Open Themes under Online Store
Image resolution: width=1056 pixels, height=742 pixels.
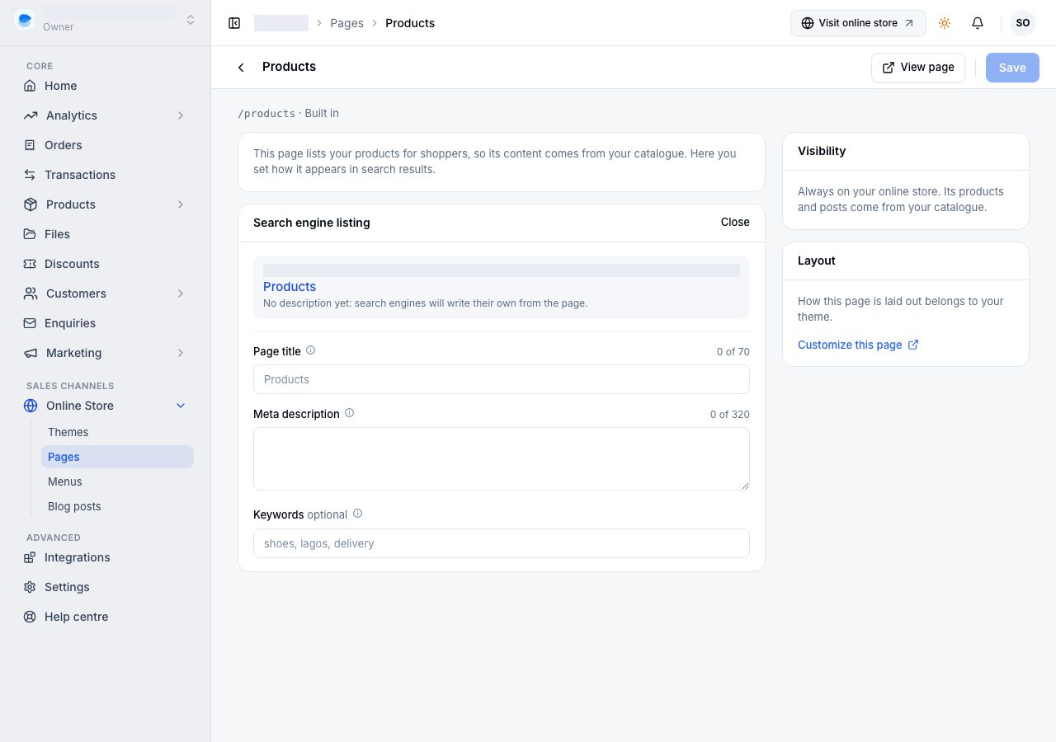[x=117, y=432]
